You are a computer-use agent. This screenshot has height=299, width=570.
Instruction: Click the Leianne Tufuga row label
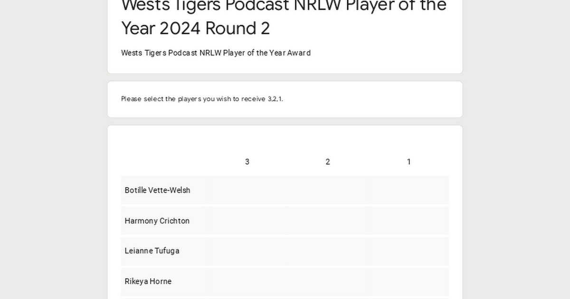(x=152, y=251)
